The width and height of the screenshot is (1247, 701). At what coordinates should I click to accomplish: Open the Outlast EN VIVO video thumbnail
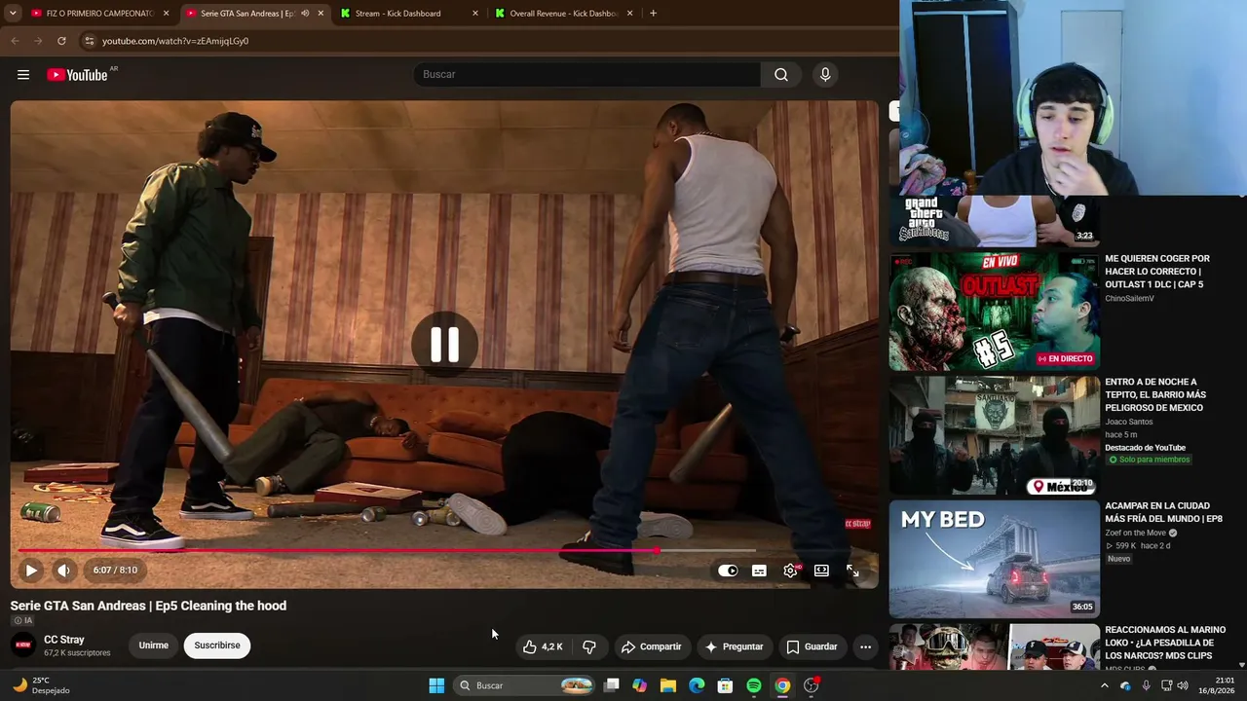click(x=995, y=312)
